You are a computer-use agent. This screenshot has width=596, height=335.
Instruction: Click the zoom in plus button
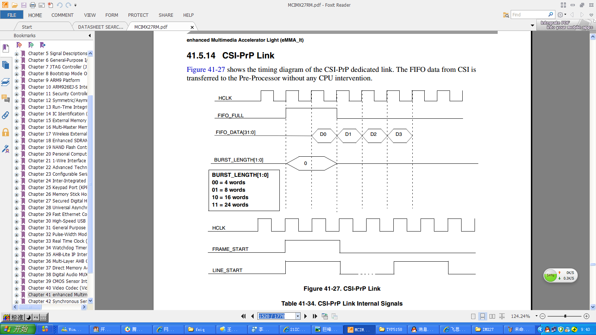(x=586, y=316)
